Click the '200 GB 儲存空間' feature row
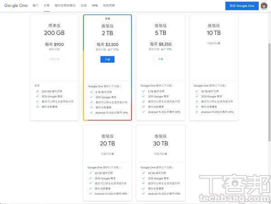 [x=51, y=91]
